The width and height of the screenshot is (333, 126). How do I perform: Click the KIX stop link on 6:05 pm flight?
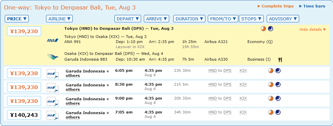(243, 71)
